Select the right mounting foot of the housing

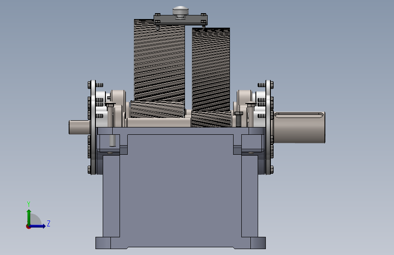point(258,243)
